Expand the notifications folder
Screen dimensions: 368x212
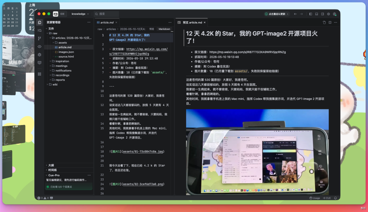tap(50, 70)
